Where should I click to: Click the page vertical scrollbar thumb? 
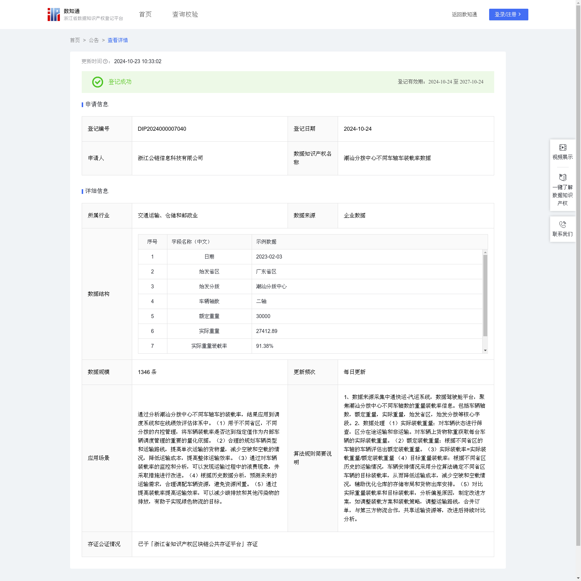pos(578,276)
